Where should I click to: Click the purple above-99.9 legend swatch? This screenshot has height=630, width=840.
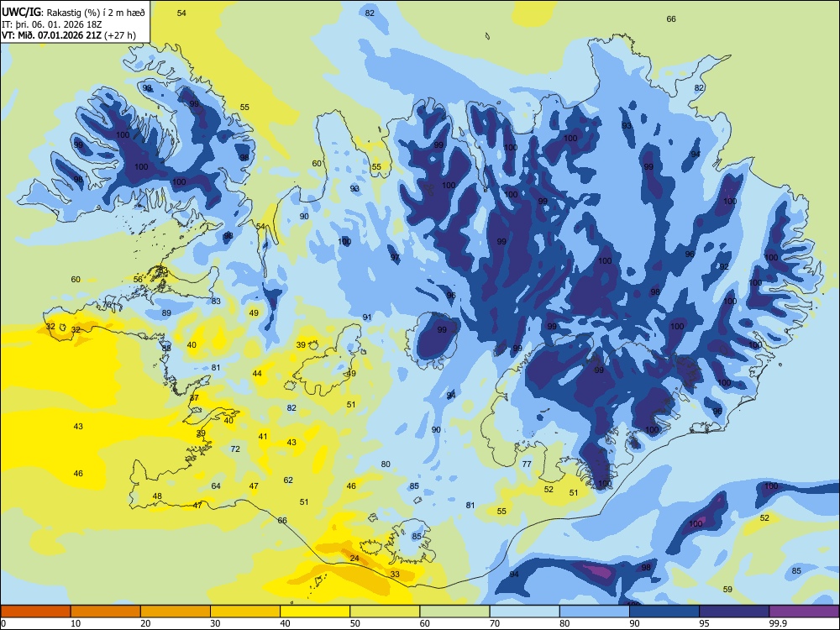[x=804, y=612]
